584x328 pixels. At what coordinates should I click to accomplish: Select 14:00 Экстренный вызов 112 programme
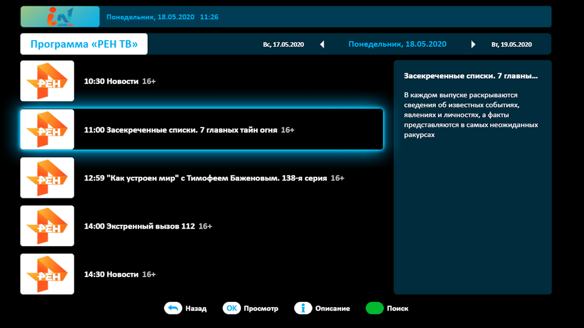148,226
